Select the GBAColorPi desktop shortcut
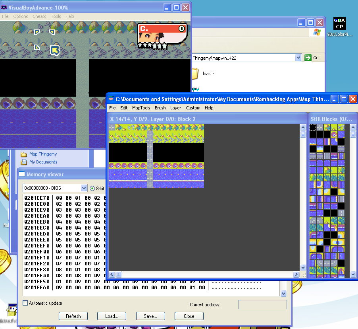The width and height of the screenshot is (358, 329). [x=339, y=27]
